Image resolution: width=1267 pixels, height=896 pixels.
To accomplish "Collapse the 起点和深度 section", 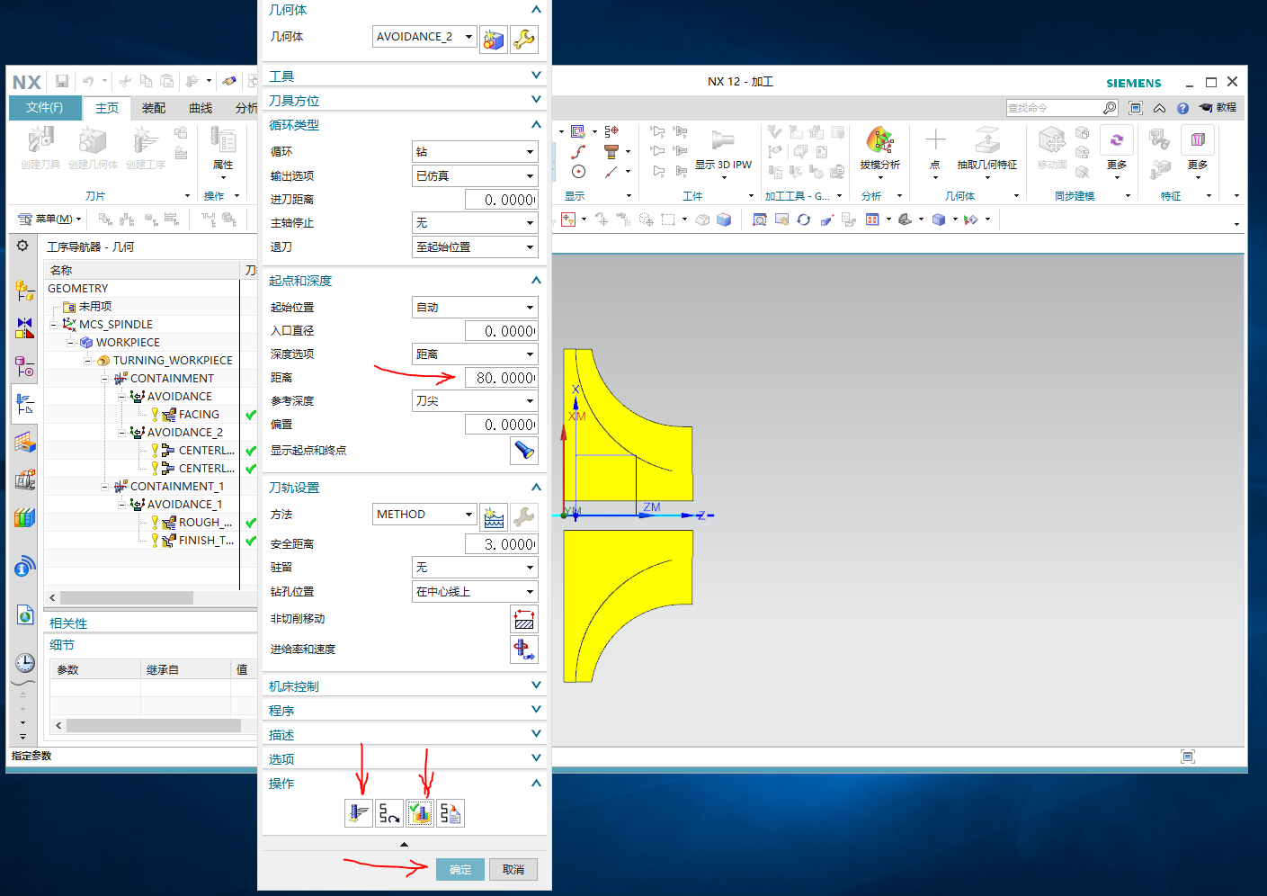I will (x=405, y=281).
